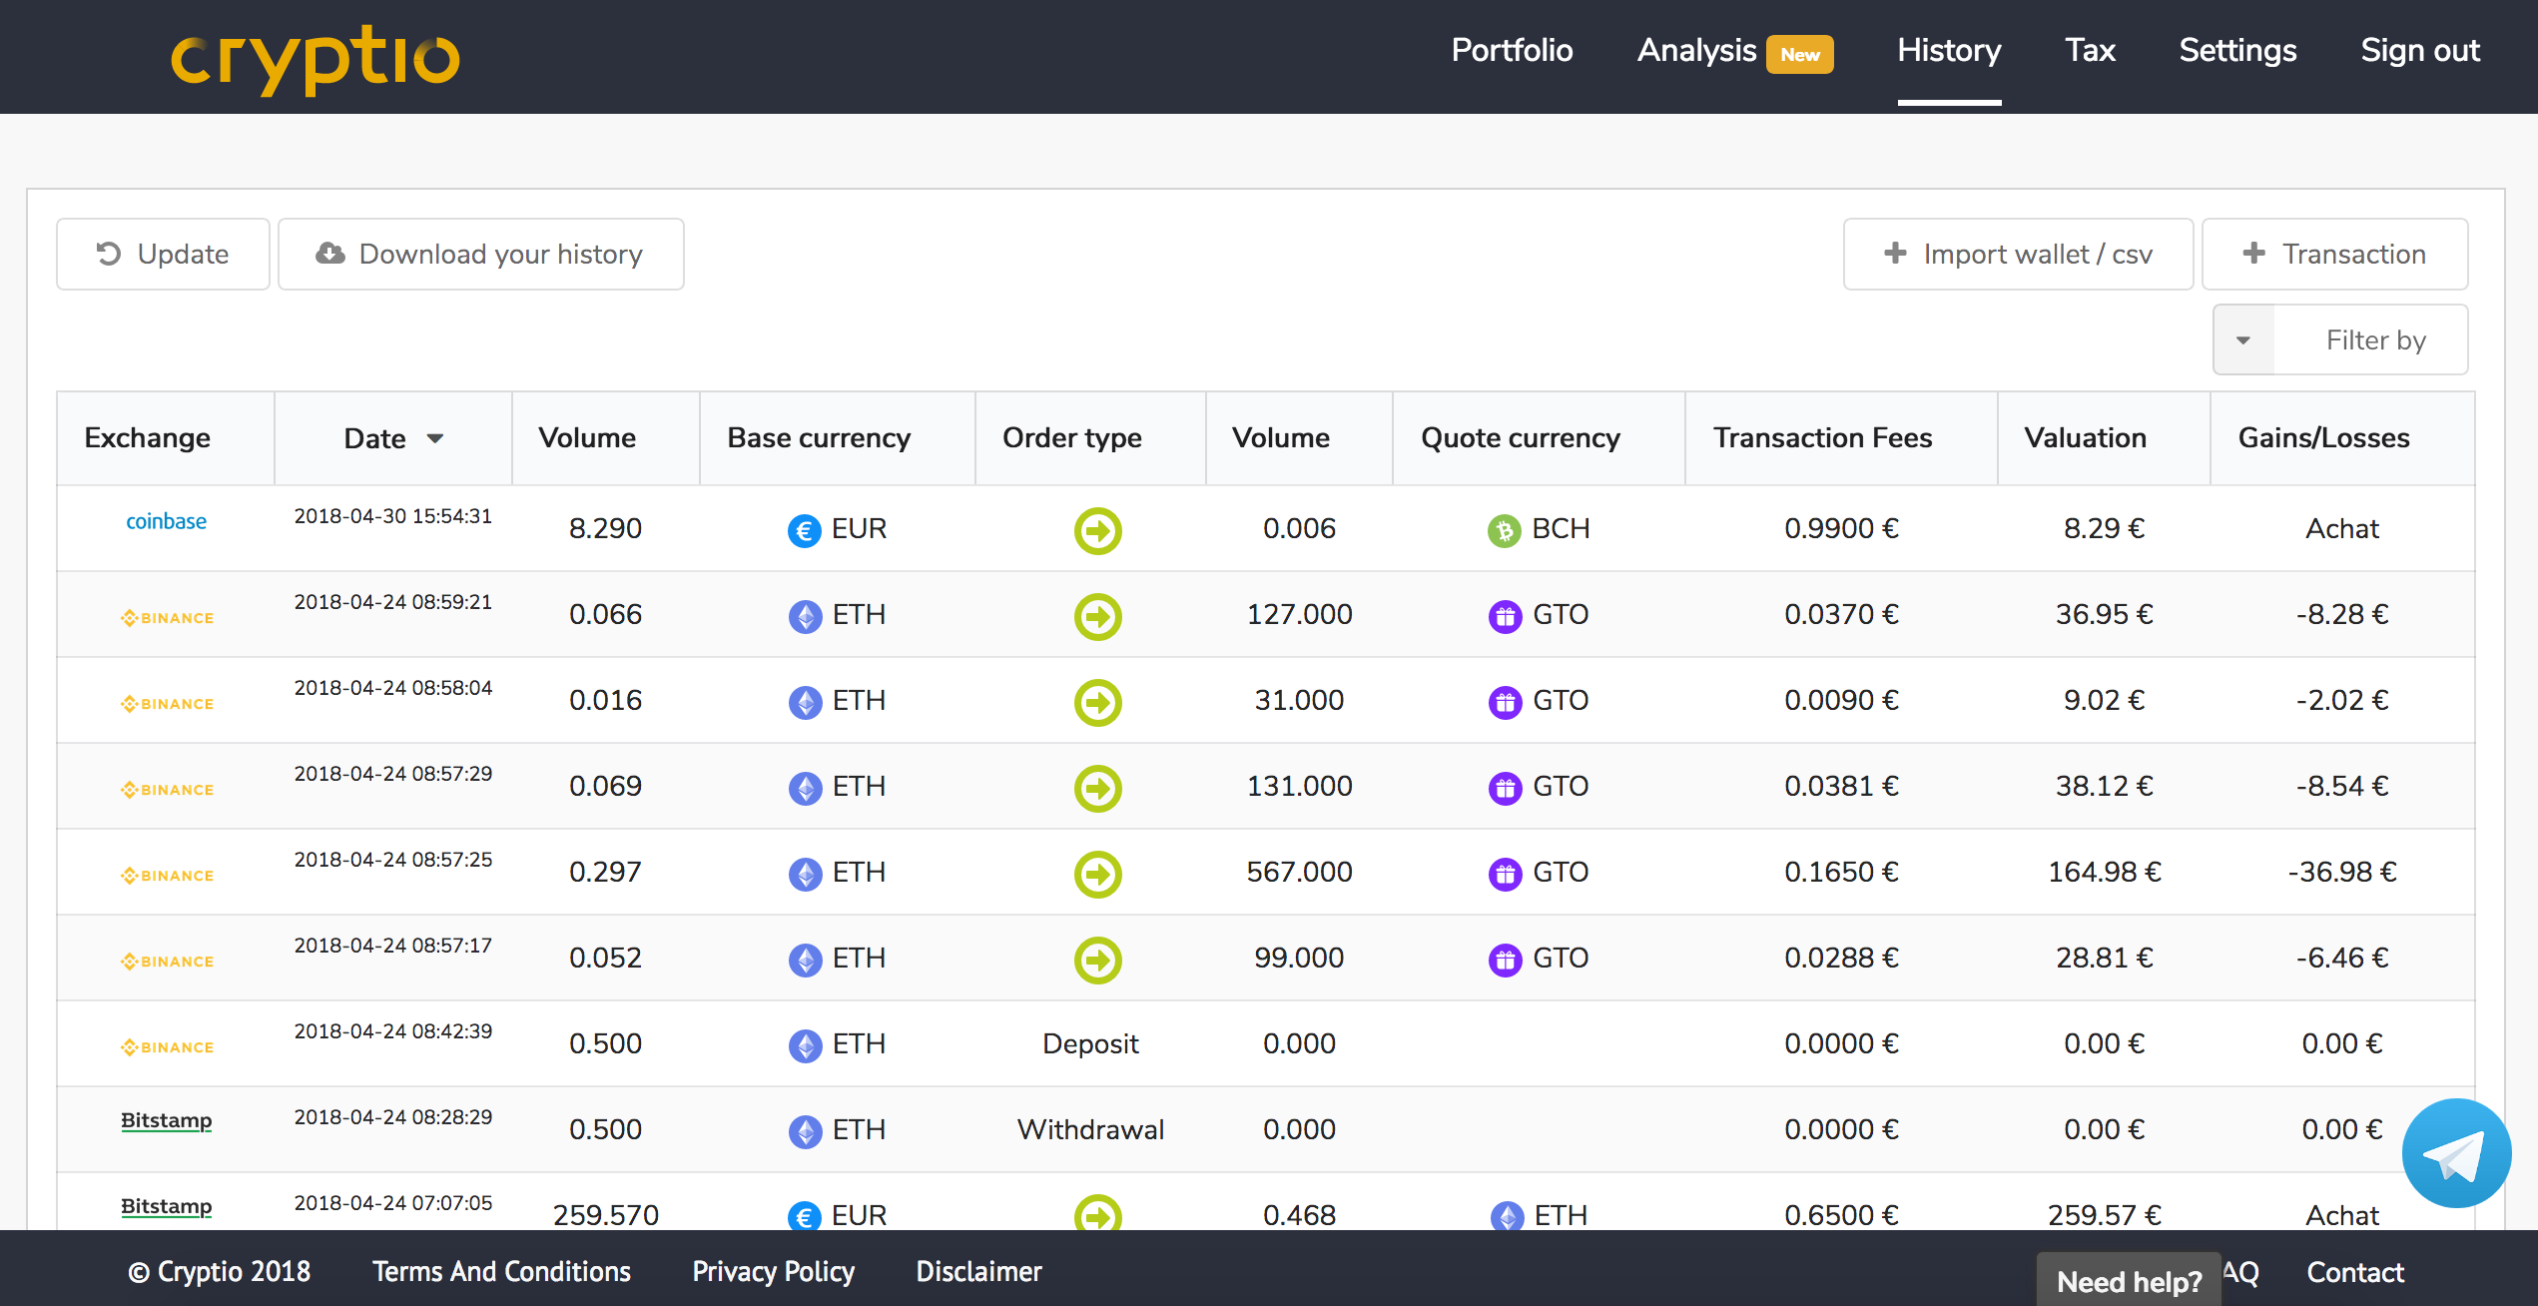
Task: Open the Filter by dropdown
Action: tap(2374, 340)
